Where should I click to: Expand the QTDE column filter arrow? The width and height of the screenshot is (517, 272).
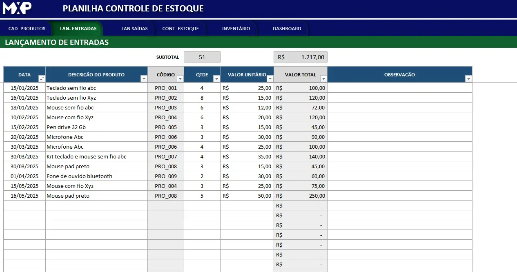pos(216,79)
